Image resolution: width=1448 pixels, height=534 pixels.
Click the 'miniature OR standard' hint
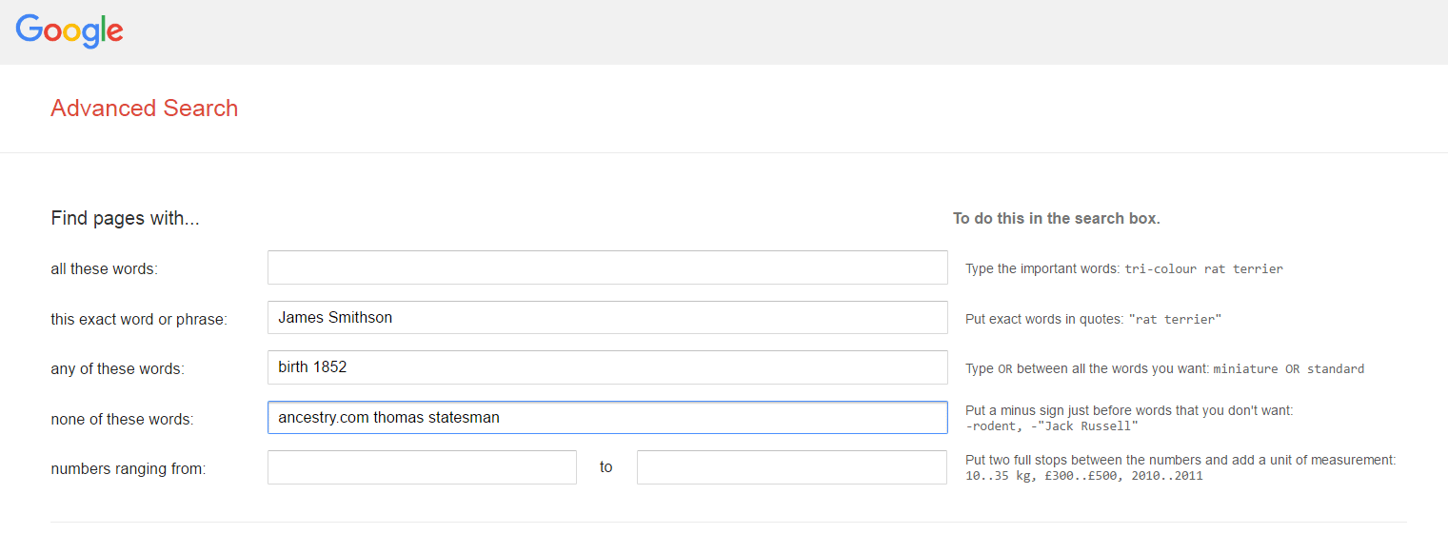click(x=1288, y=369)
